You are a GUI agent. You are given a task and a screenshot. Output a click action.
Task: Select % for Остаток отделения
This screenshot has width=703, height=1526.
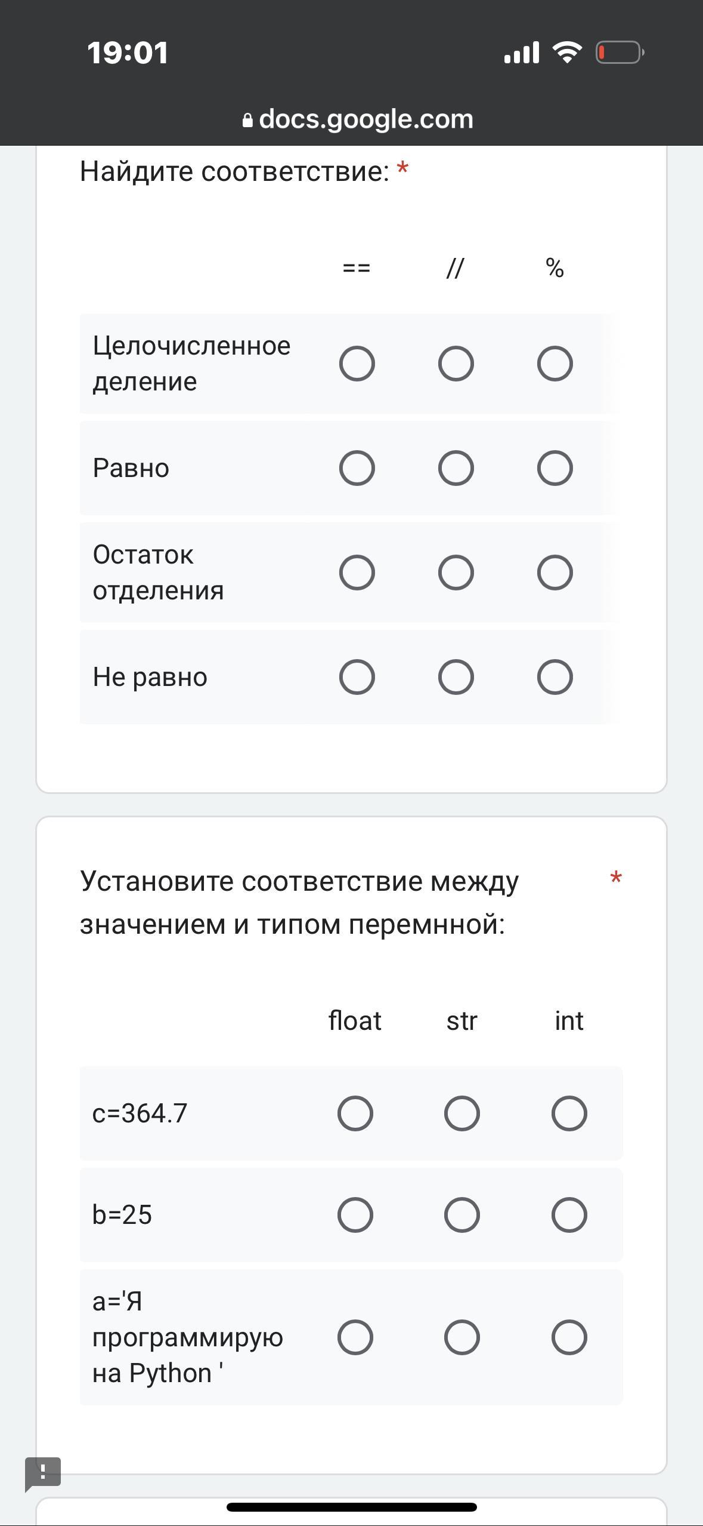555,573
